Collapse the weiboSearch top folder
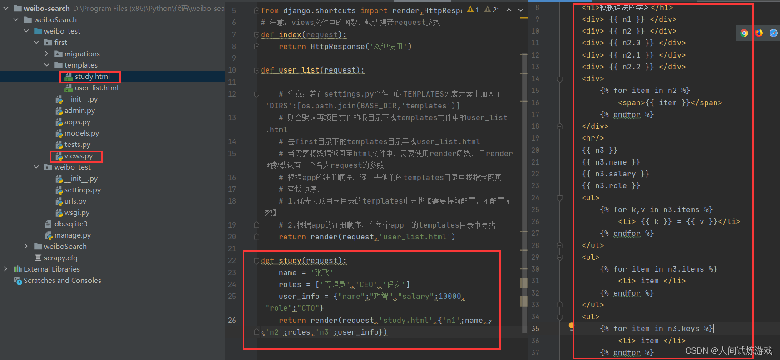 pos(16,19)
